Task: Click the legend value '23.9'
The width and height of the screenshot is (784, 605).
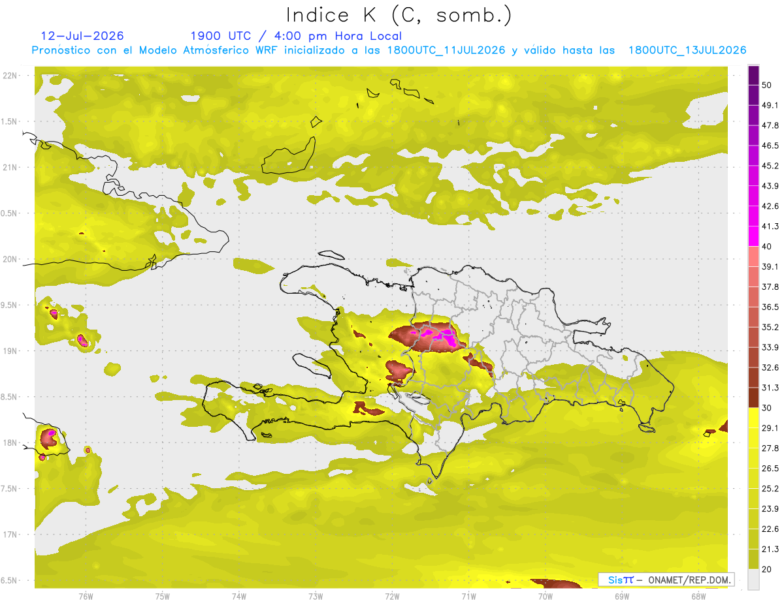Action: (771, 509)
